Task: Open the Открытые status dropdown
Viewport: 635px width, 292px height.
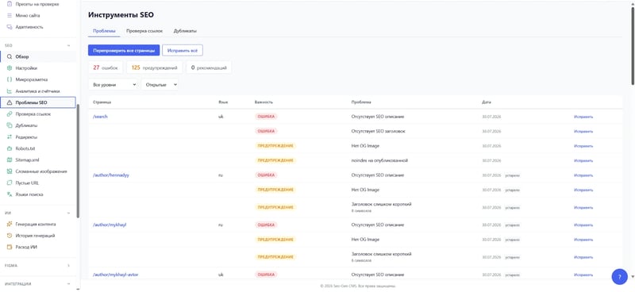Action: point(160,85)
